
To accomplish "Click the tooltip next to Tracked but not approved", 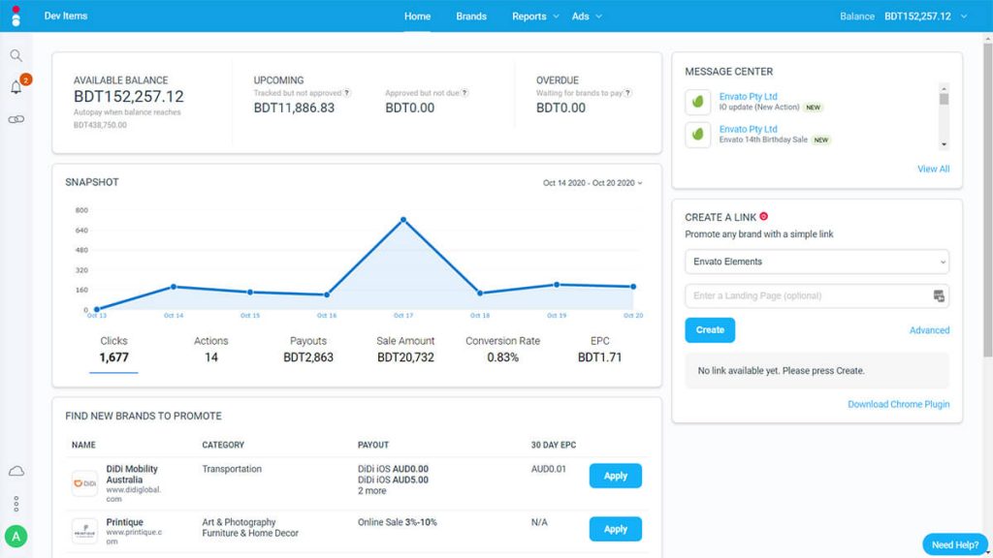I will click(x=348, y=92).
